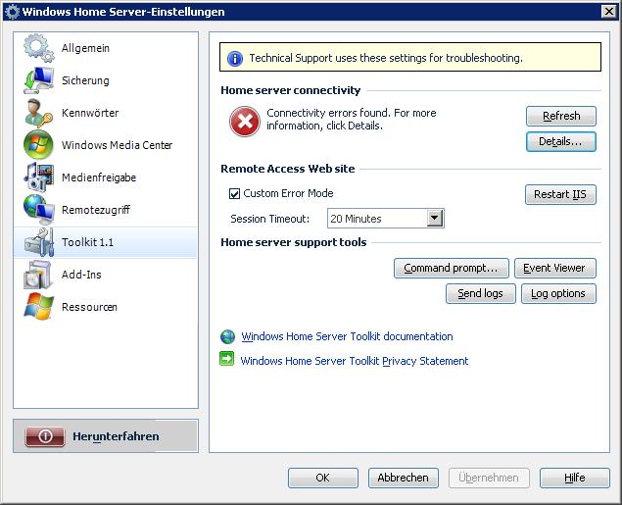This screenshot has width=622, height=505.
Task: Click the Ressourcen Windows flag icon
Action: pos(38,307)
